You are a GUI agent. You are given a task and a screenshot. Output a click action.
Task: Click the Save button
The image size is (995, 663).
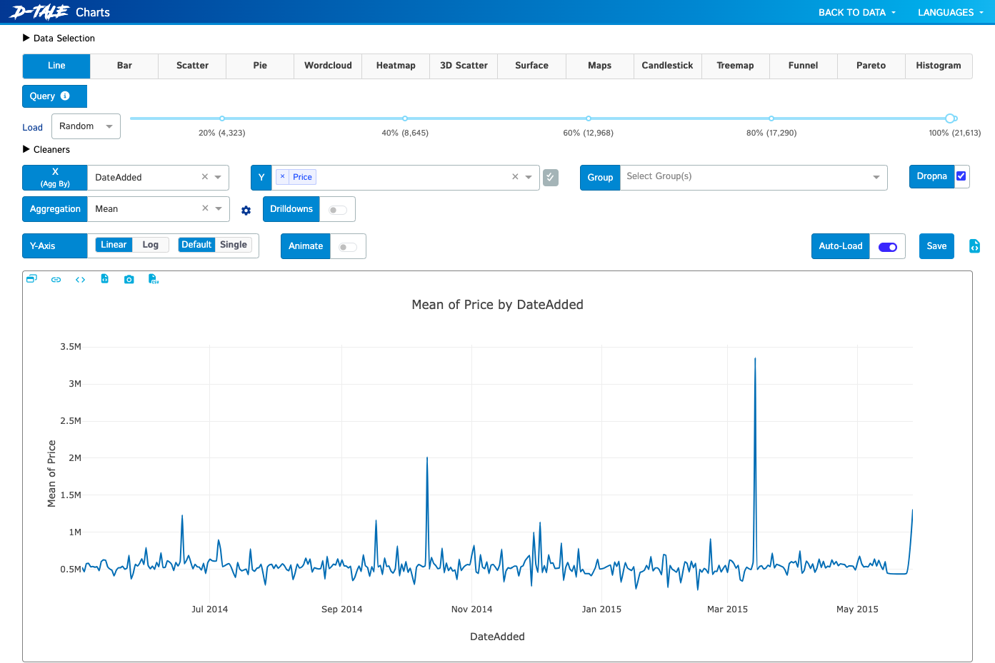[x=936, y=246]
